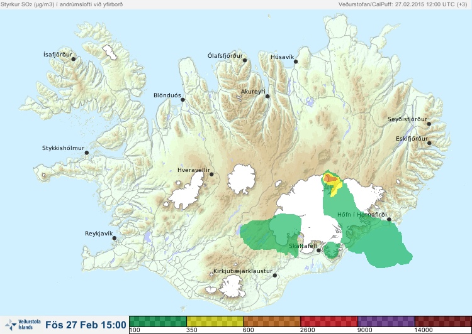Click the Blönduós map label
Image resolution: width=472 pixels, height=334 pixels.
(167, 95)
